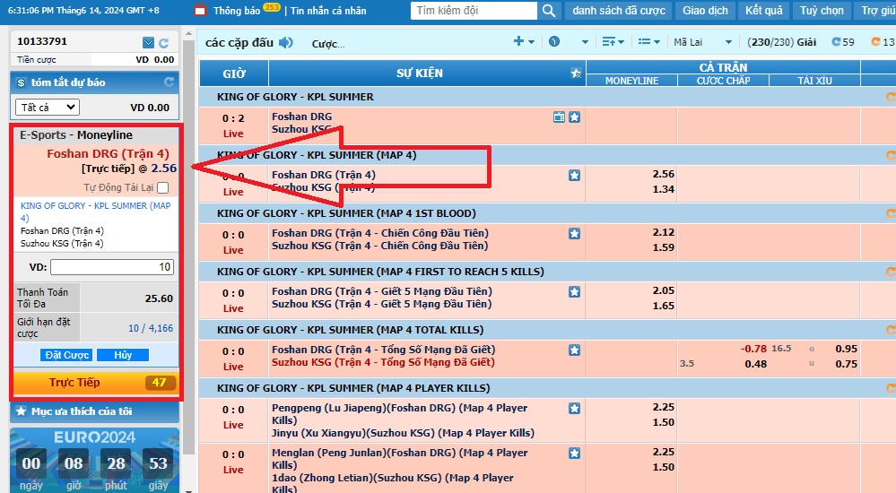This screenshot has height=493, width=896.
Task: Open the Mã Lai odds type dropdown
Action: pyautogui.click(x=702, y=42)
